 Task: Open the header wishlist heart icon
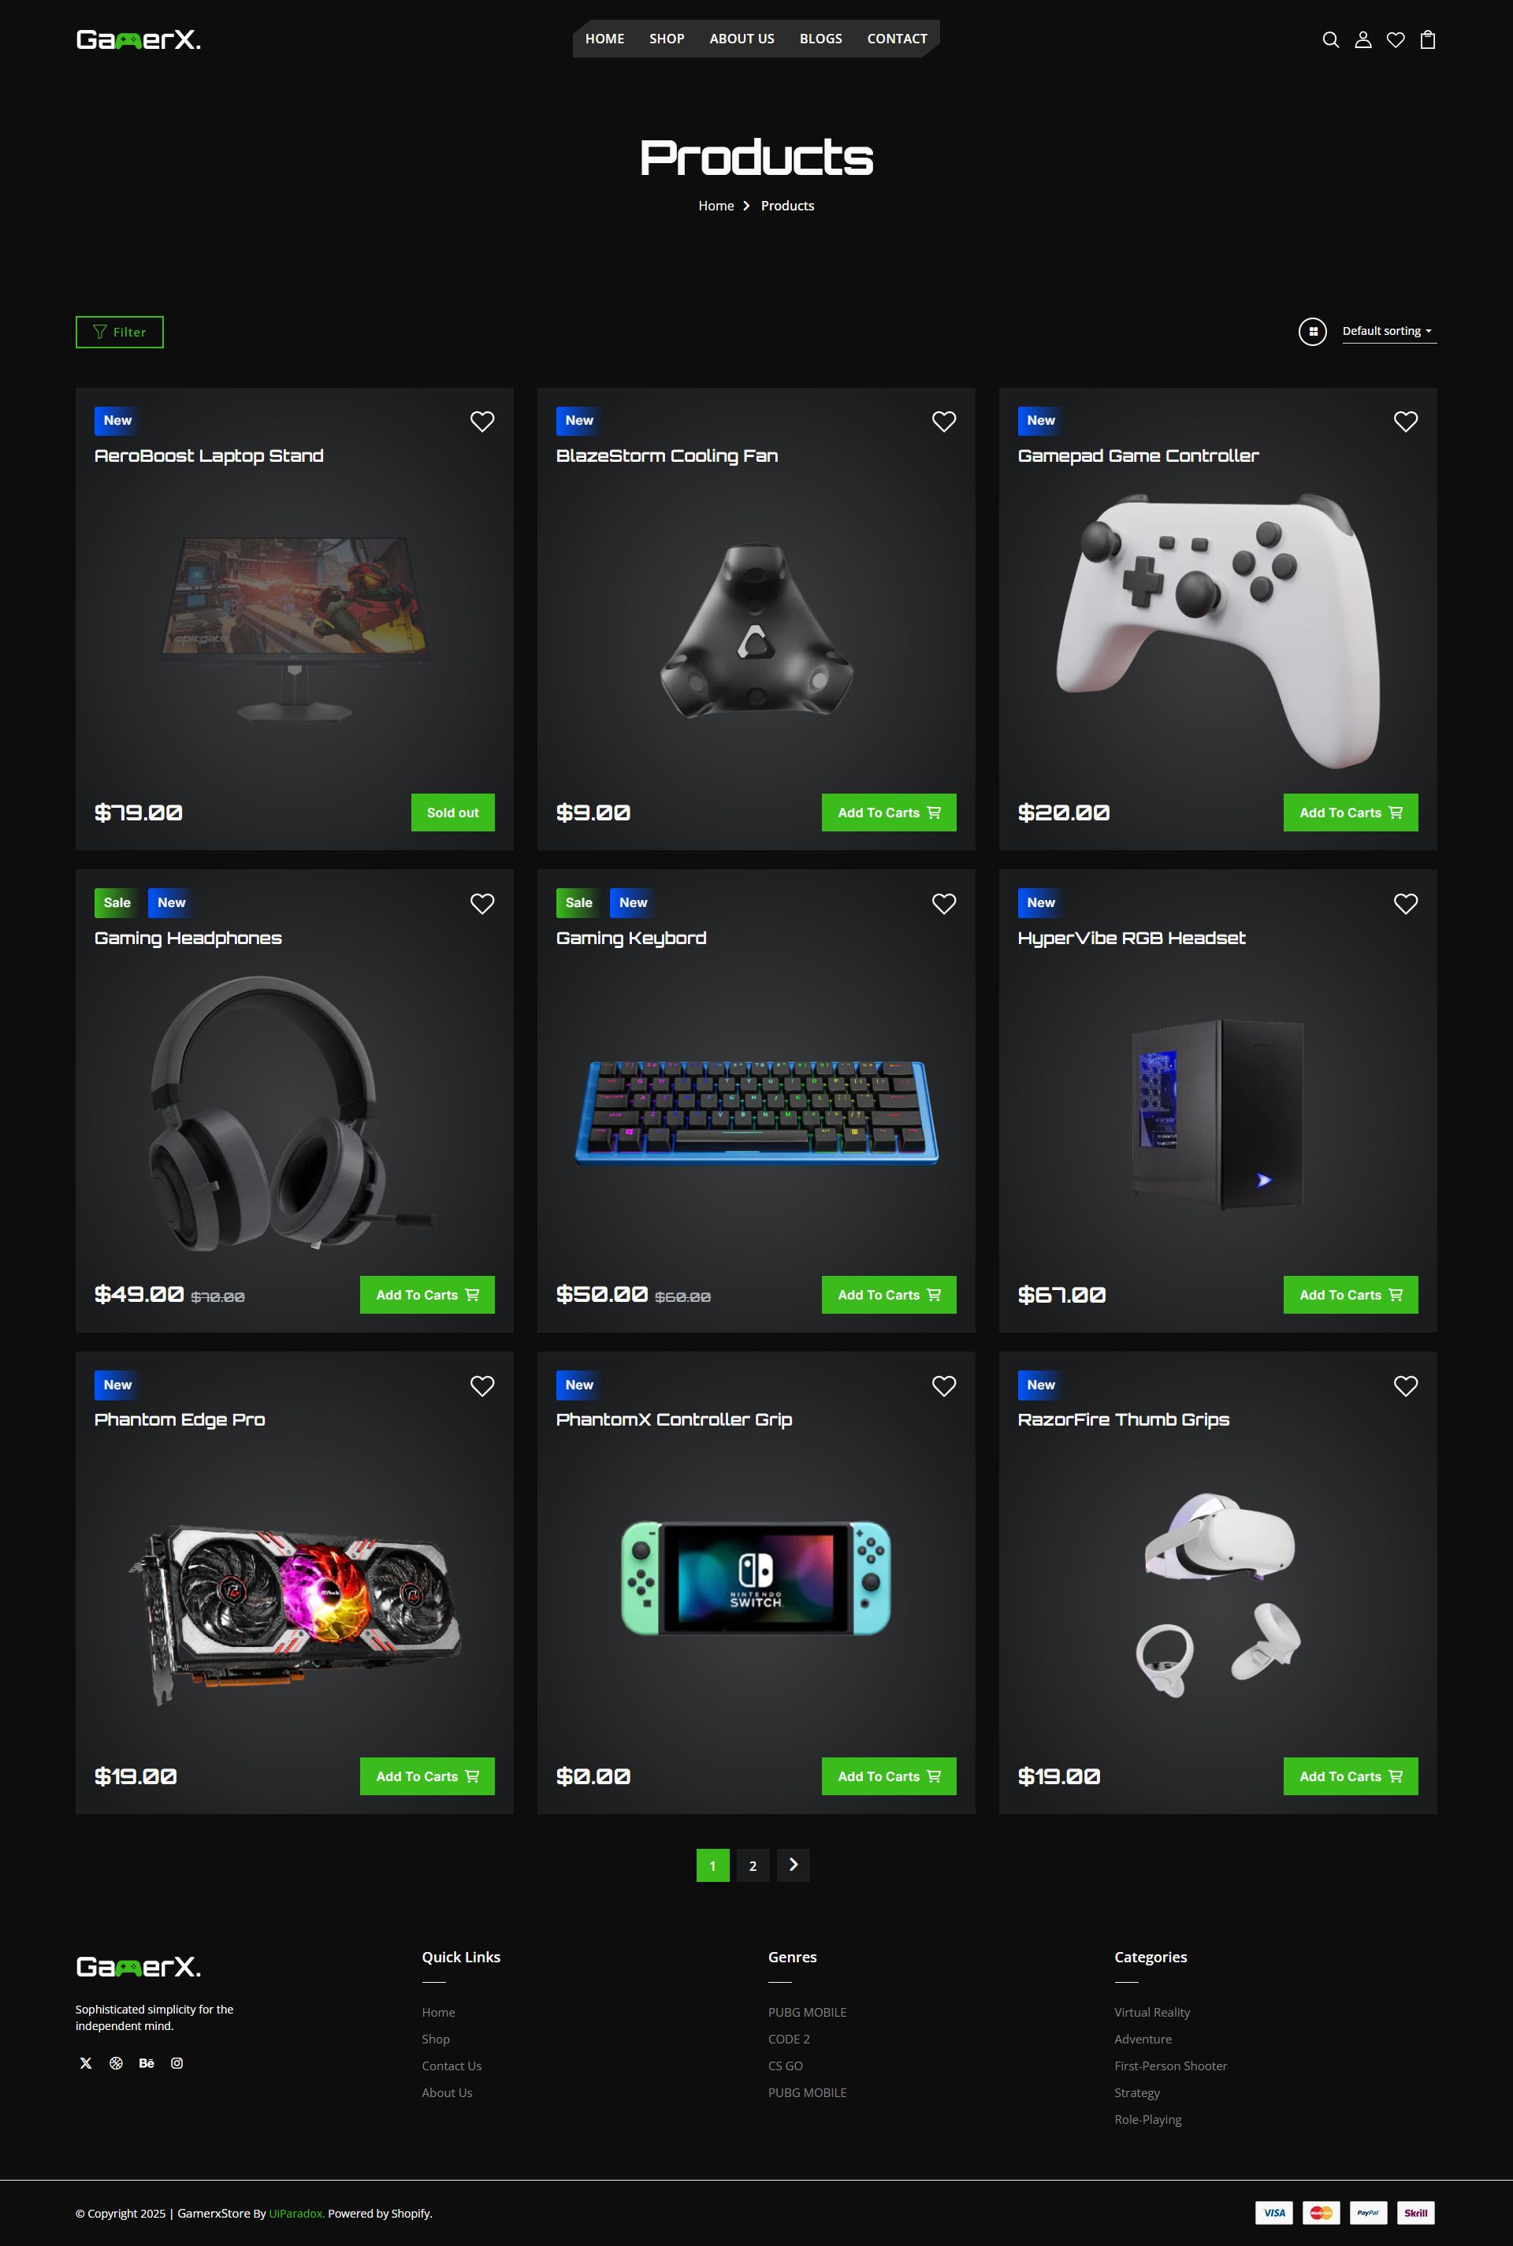(x=1396, y=39)
